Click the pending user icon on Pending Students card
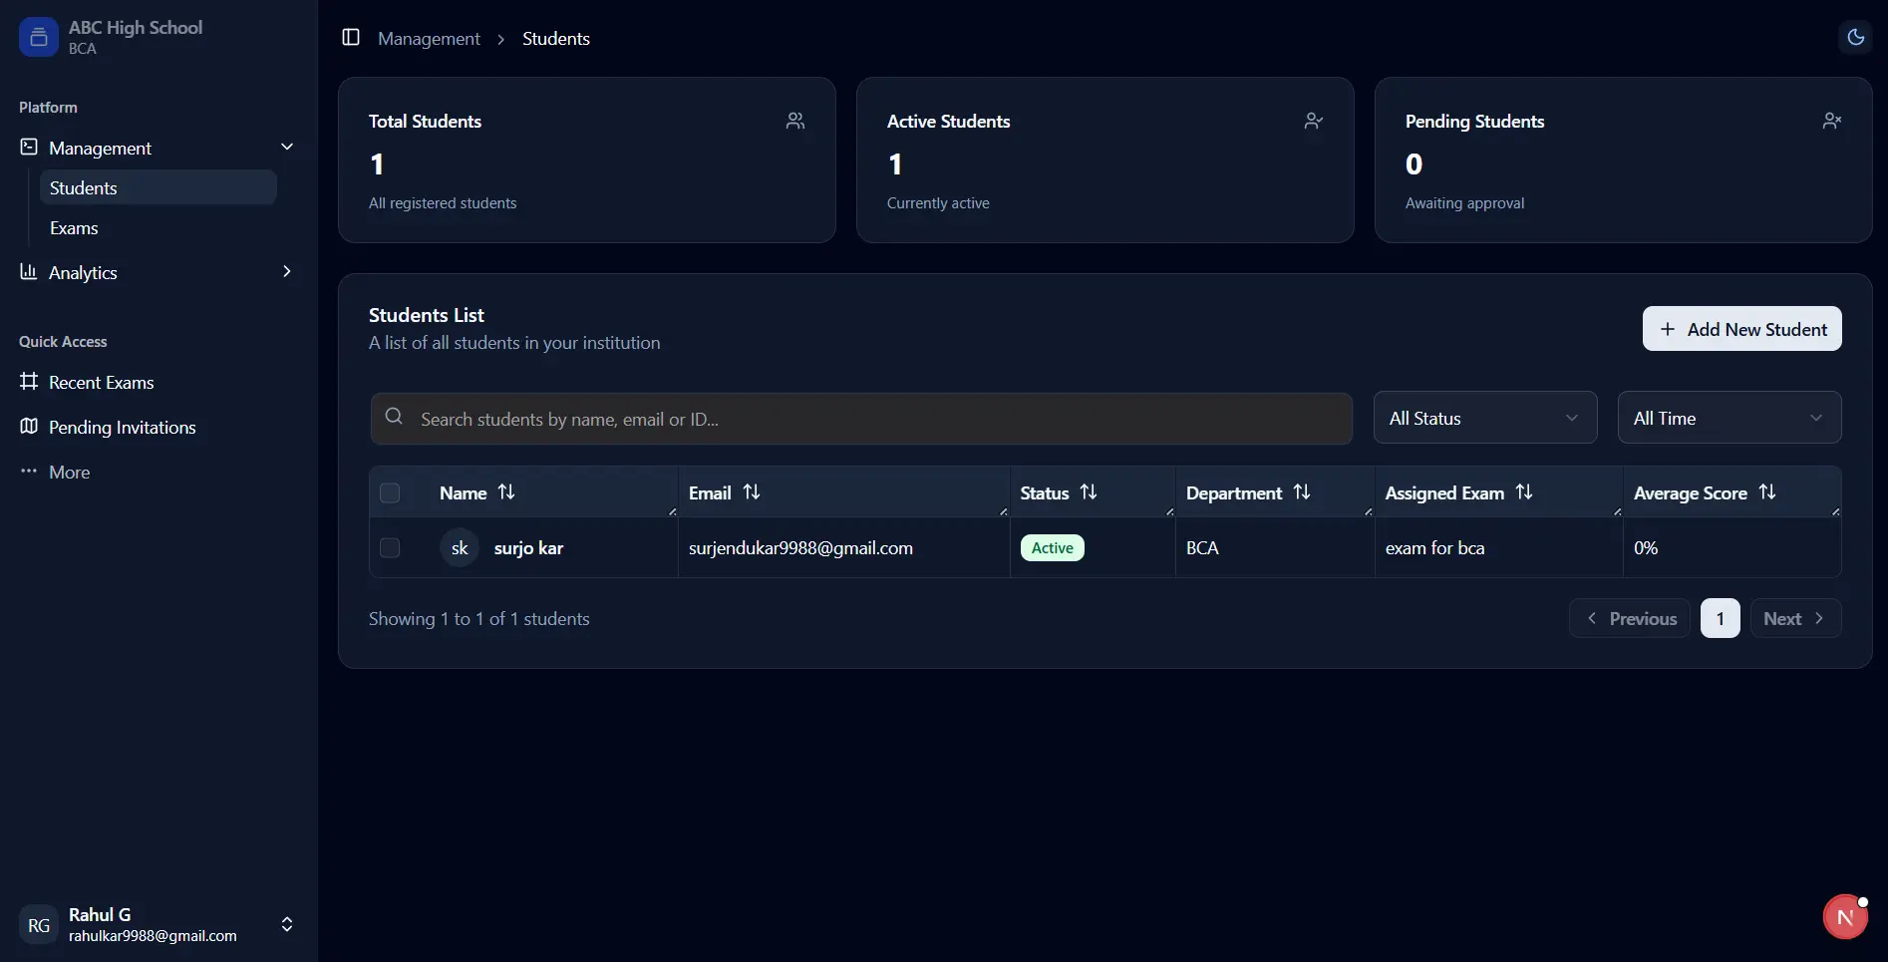This screenshot has height=962, width=1888. coord(1832,121)
